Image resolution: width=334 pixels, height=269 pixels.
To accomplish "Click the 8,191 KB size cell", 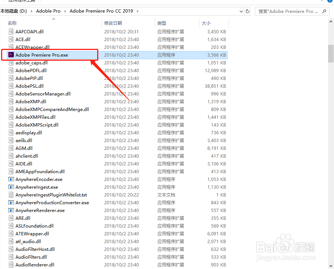I will (217, 148).
